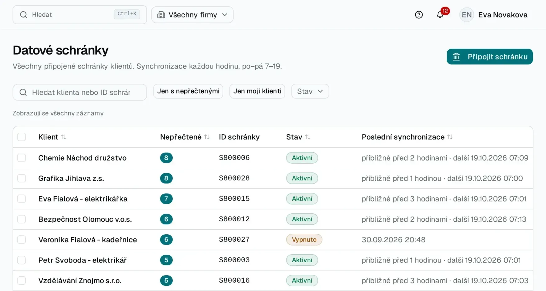Focus the Hledat klienta nebo ID field
Image resolution: width=546 pixels, height=291 pixels.
pyautogui.click(x=80, y=92)
